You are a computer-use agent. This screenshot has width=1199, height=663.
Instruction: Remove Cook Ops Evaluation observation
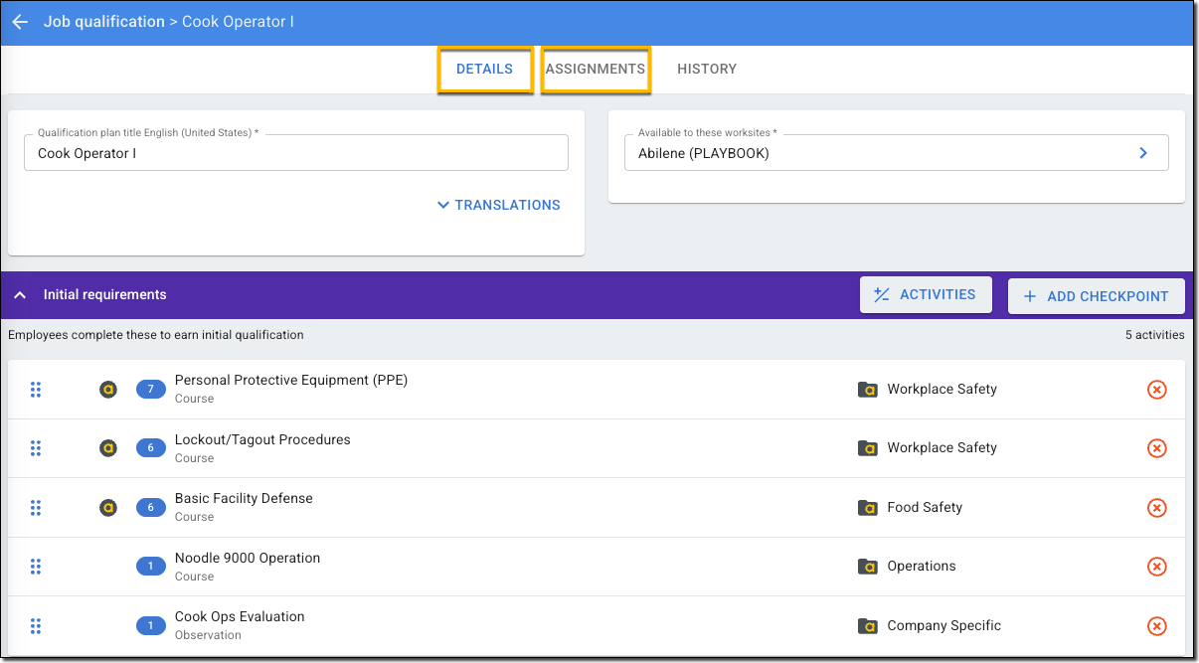(x=1156, y=626)
